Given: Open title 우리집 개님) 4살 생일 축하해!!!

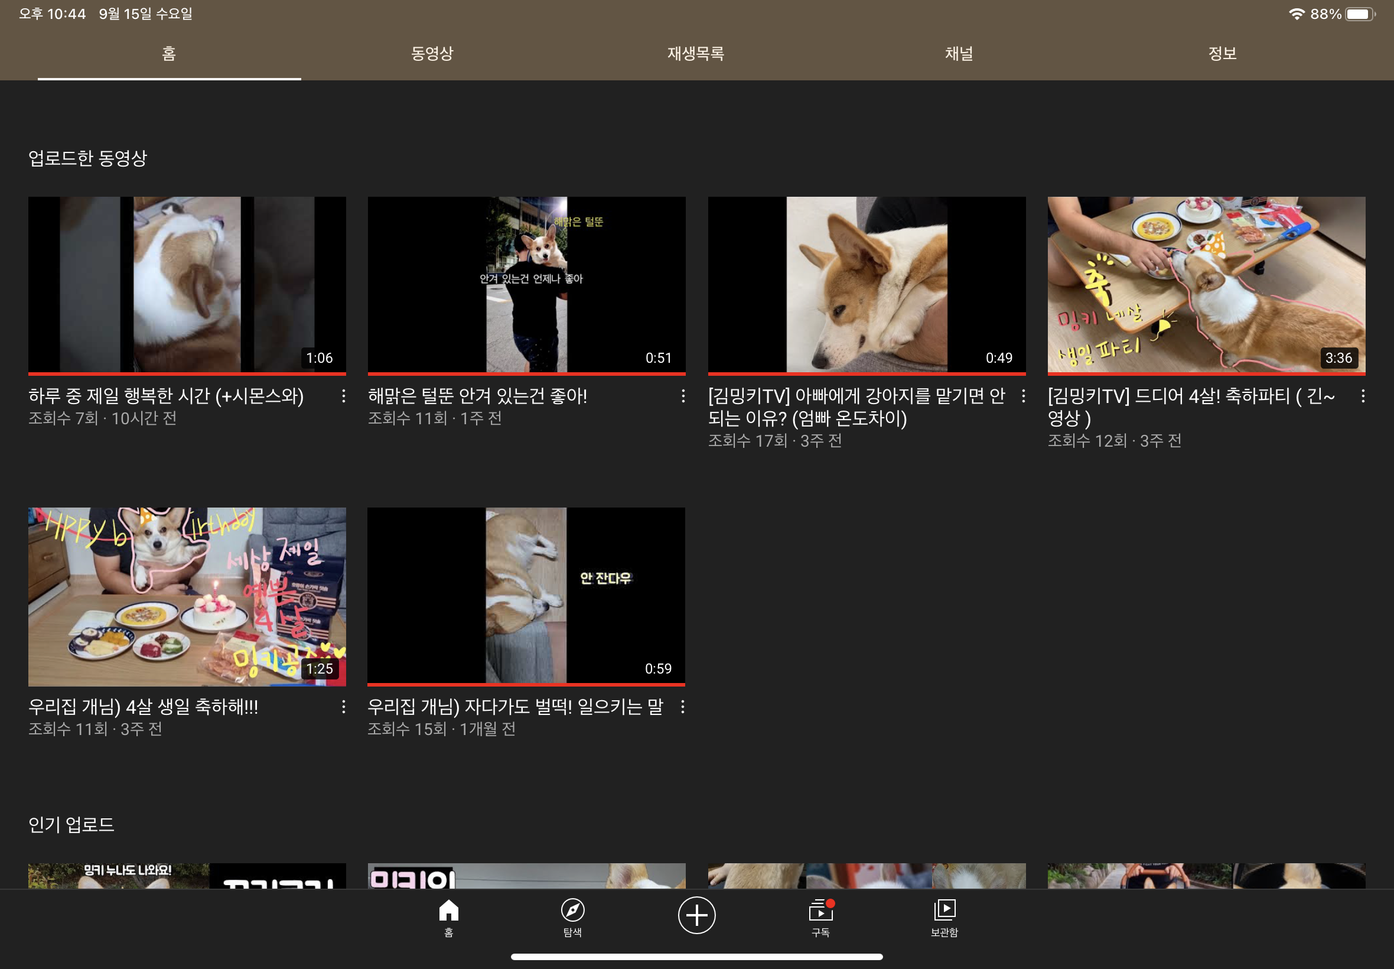Looking at the screenshot, I should pyautogui.click(x=143, y=707).
